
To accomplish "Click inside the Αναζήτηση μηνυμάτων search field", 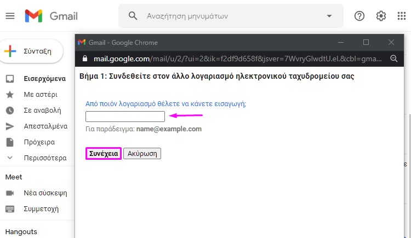I will [231, 16].
